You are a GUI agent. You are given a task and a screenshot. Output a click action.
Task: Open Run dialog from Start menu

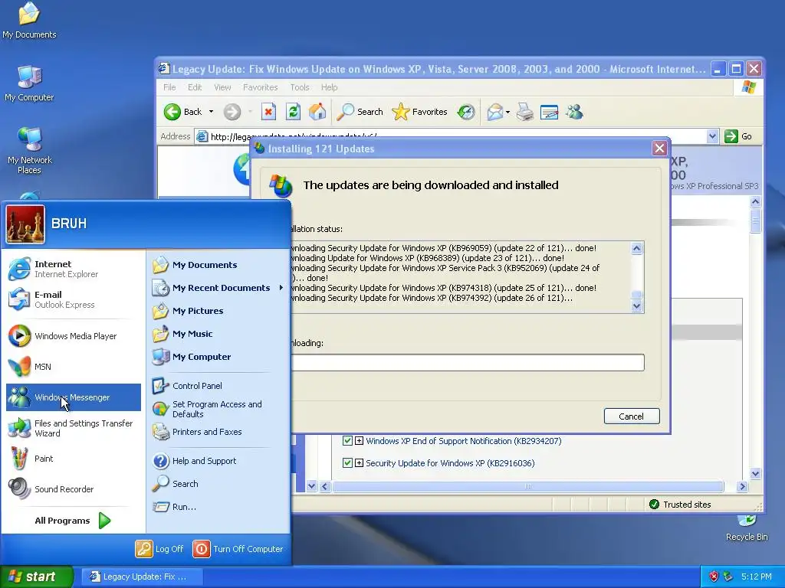218,507
